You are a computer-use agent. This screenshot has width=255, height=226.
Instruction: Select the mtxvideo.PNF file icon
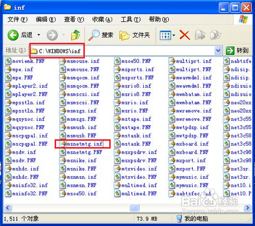click(117, 177)
